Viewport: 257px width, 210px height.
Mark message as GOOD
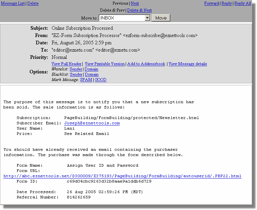(101, 80)
